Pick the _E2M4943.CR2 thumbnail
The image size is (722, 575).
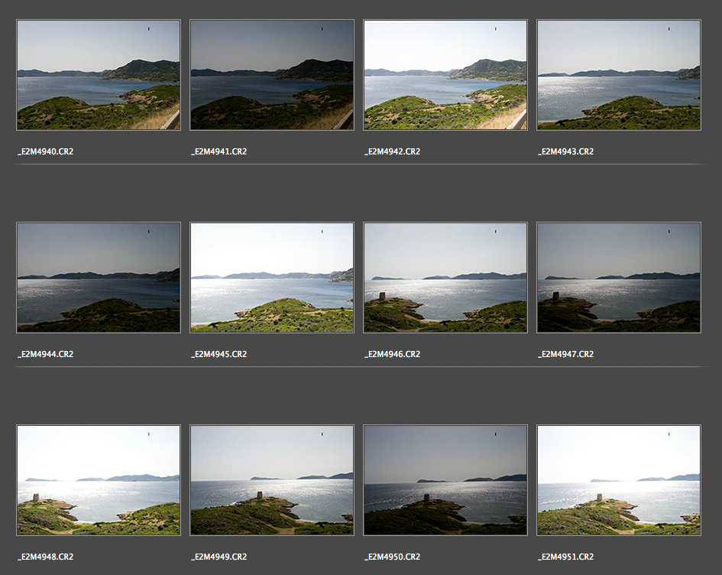(x=619, y=75)
